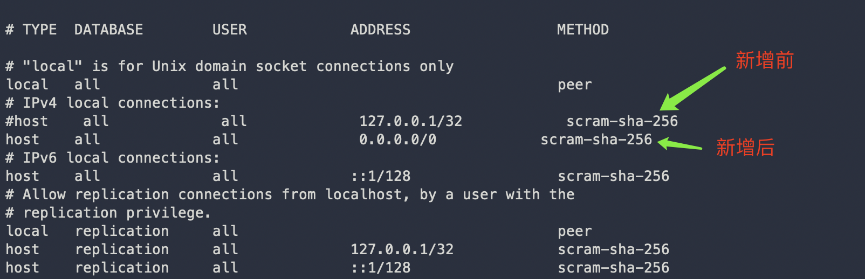The image size is (865, 279).
Task: Click the "# IPv4 local connections:" comment
Action: coord(112,103)
